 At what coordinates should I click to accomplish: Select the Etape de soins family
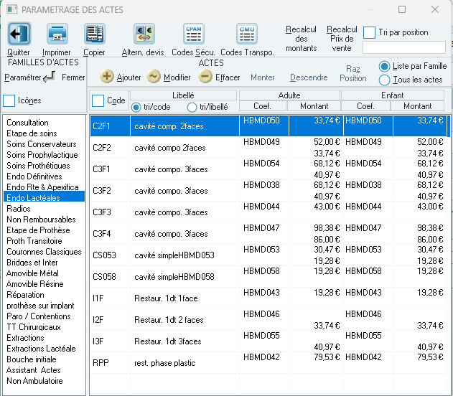[45, 133]
